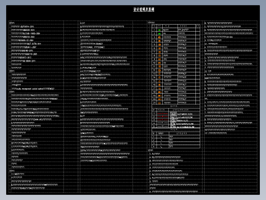Select red line symbol in line-type table row 1

tap(163, 113)
